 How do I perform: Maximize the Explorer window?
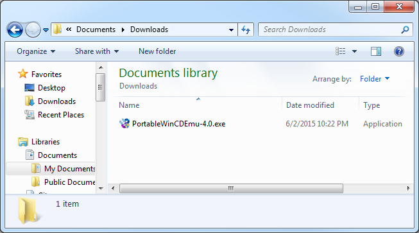click(x=375, y=6)
